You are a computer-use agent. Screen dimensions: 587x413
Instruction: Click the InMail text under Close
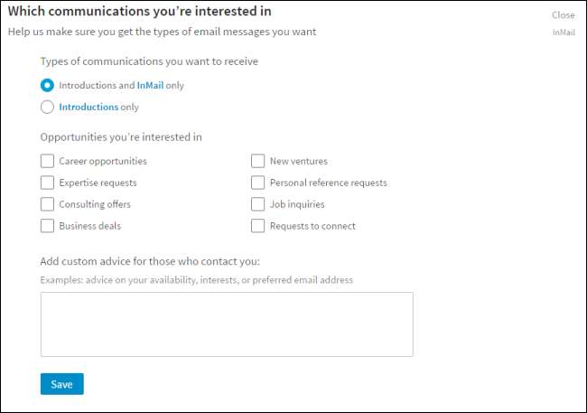pyautogui.click(x=564, y=33)
